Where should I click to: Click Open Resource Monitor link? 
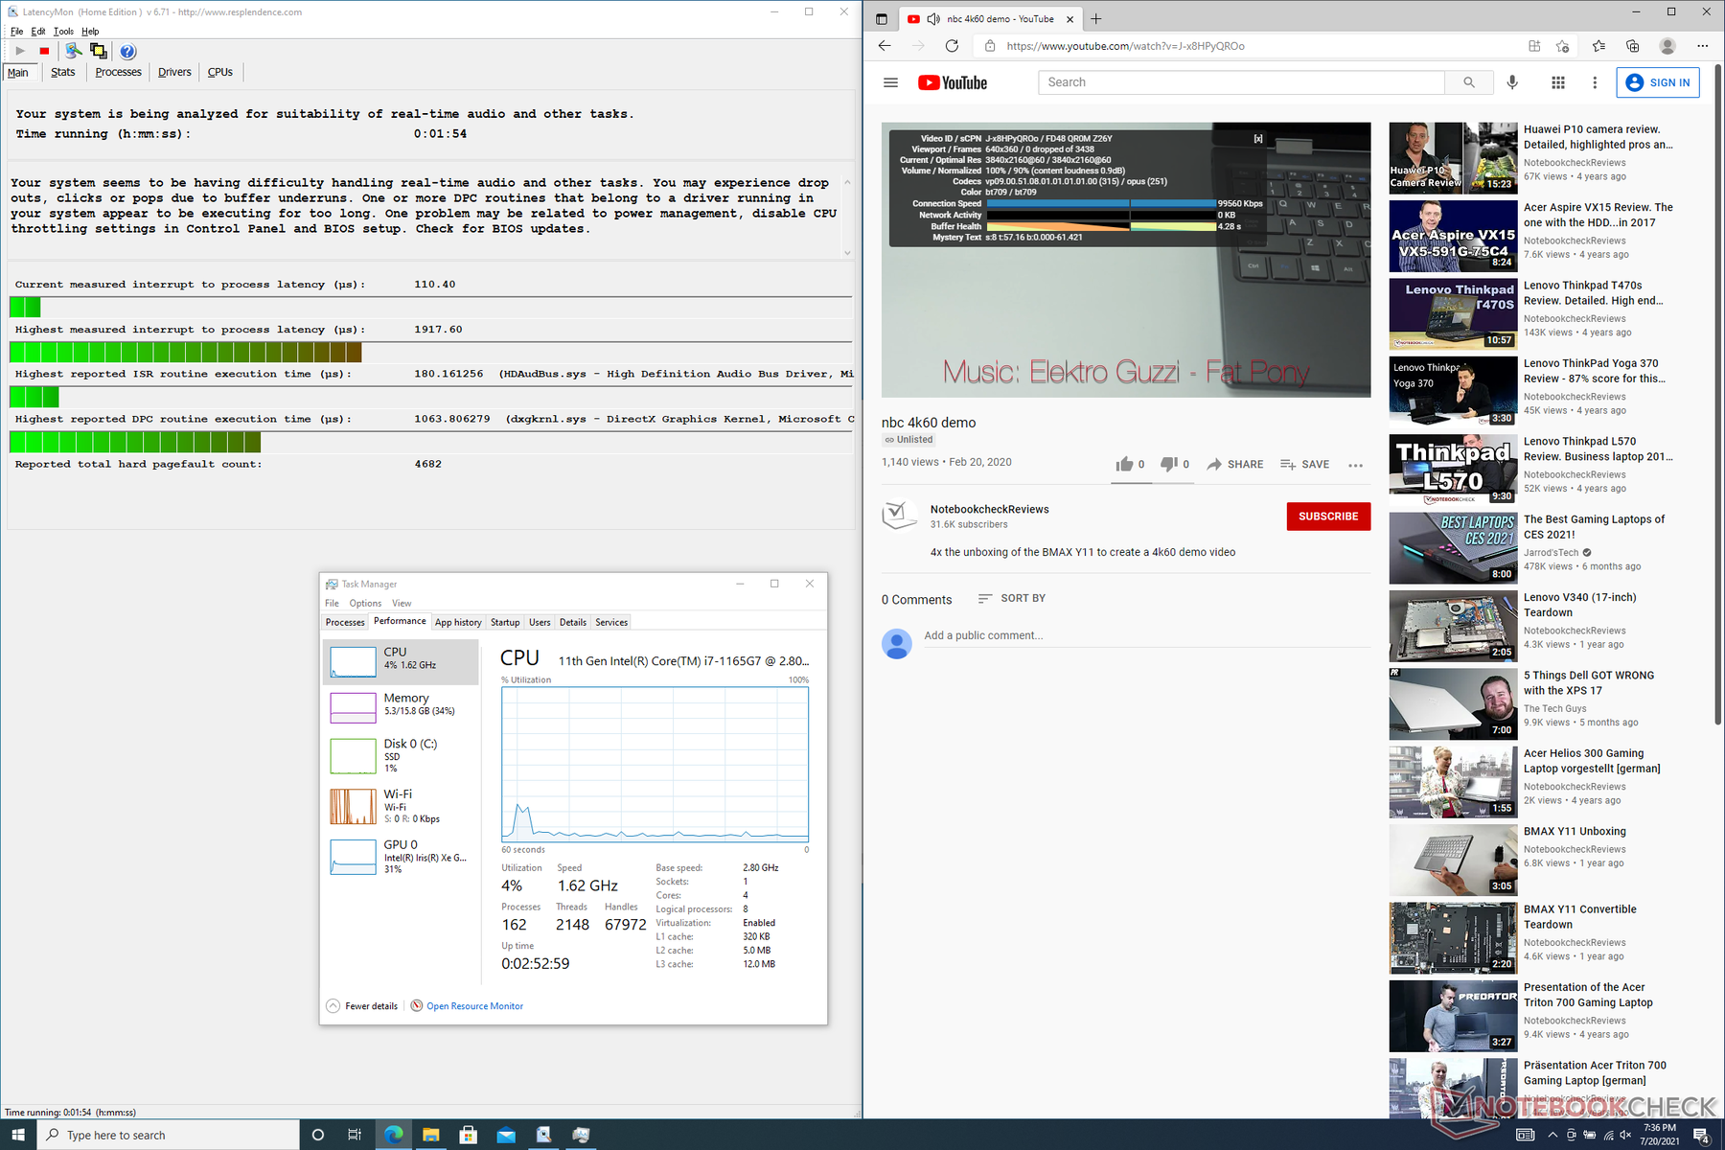click(474, 1006)
